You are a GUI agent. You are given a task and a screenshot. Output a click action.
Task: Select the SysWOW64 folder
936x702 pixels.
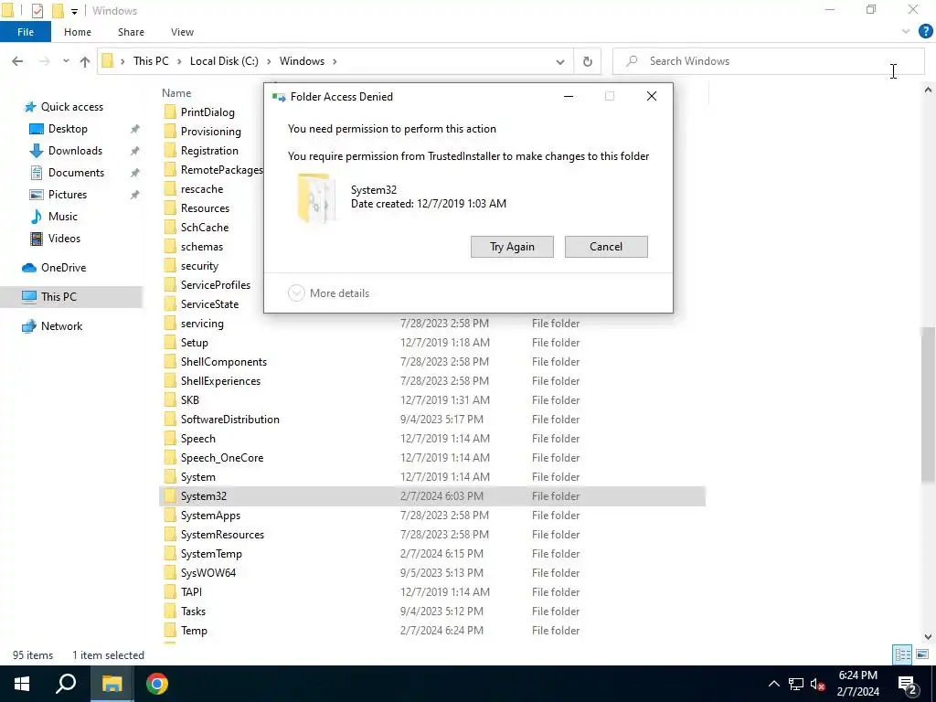click(x=208, y=573)
